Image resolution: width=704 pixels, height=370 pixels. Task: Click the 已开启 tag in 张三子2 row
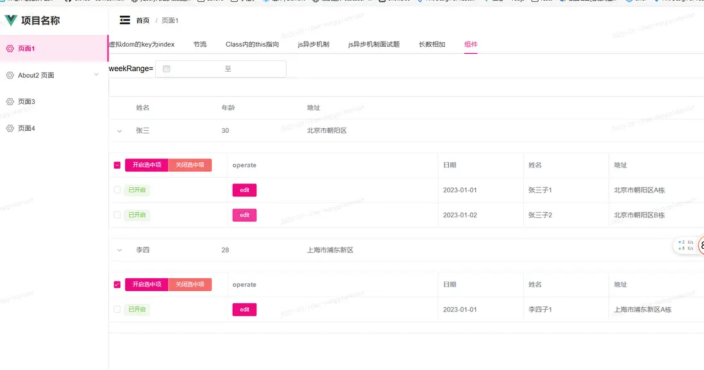pyautogui.click(x=137, y=215)
